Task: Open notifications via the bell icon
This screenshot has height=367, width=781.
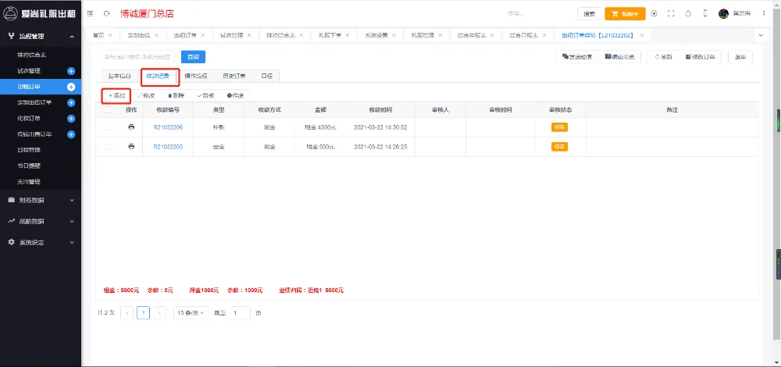Action: (x=688, y=14)
